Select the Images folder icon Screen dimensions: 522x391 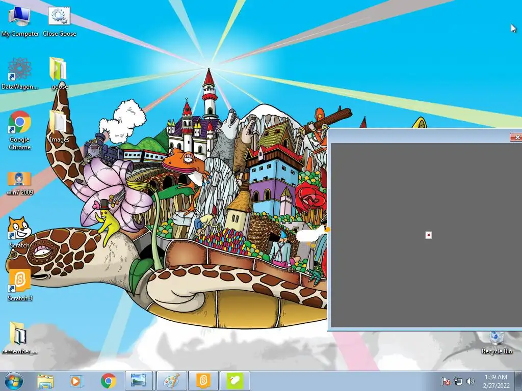[x=59, y=127]
